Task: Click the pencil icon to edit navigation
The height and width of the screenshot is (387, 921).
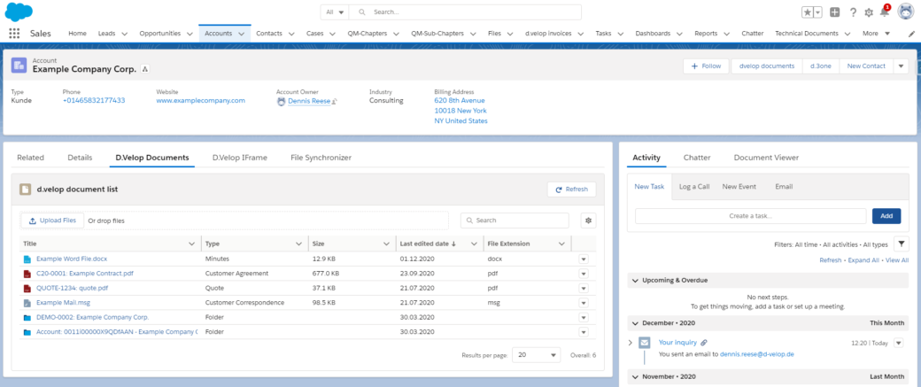Action: click(x=911, y=34)
